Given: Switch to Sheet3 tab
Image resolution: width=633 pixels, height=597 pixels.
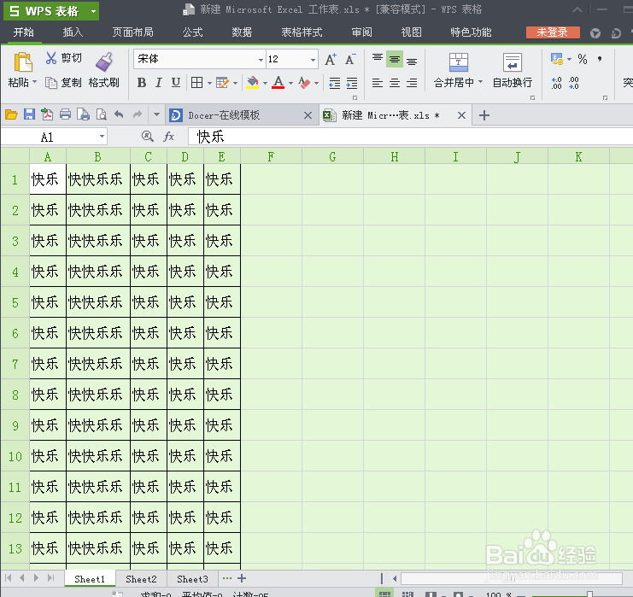Looking at the screenshot, I should coord(192,579).
